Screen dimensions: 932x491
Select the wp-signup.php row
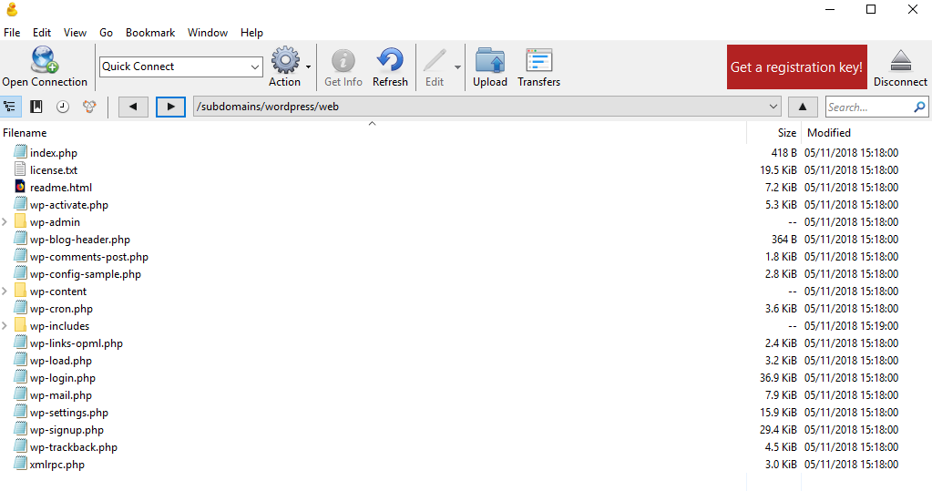(466, 429)
